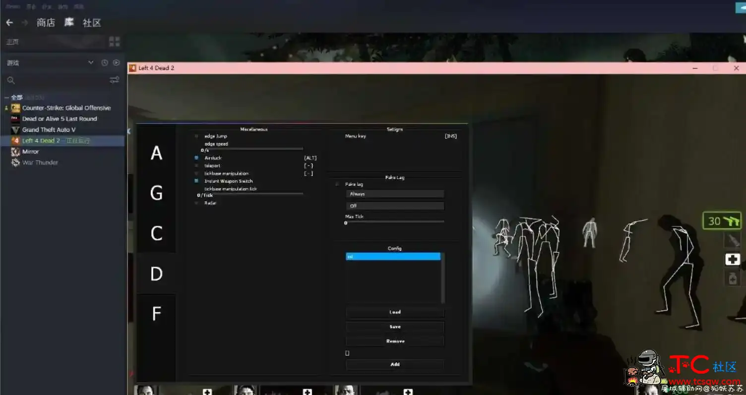The height and width of the screenshot is (395, 746).
Task: Open the Steam store tab
Action: [x=46, y=23]
